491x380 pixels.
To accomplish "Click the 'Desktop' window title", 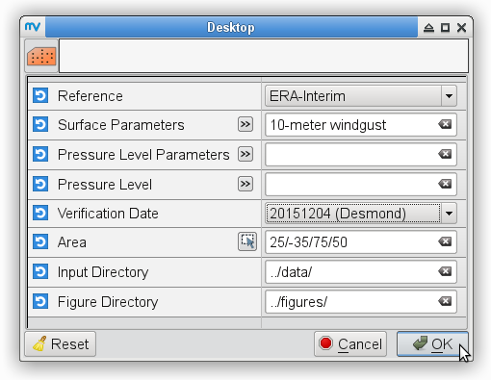I will click(231, 28).
